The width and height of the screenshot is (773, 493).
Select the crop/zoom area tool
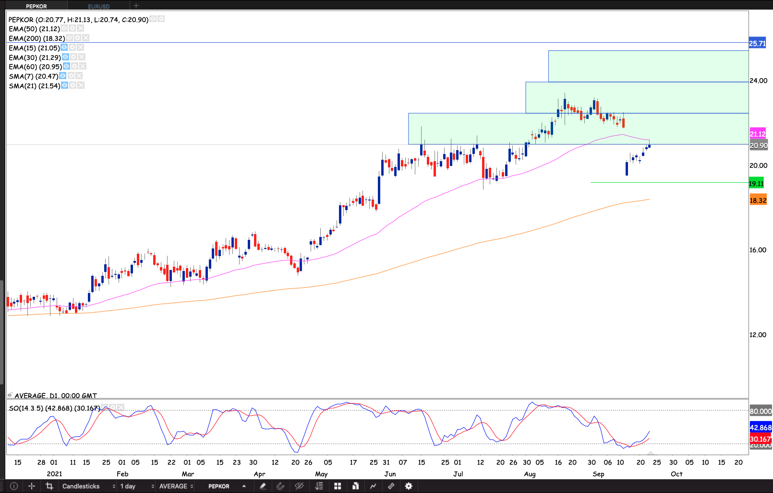(49, 486)
